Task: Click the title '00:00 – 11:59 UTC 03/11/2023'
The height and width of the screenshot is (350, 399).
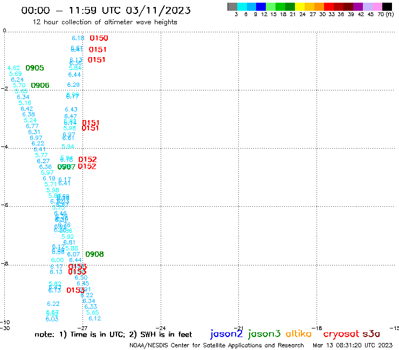Action: [x=106, y=10]
